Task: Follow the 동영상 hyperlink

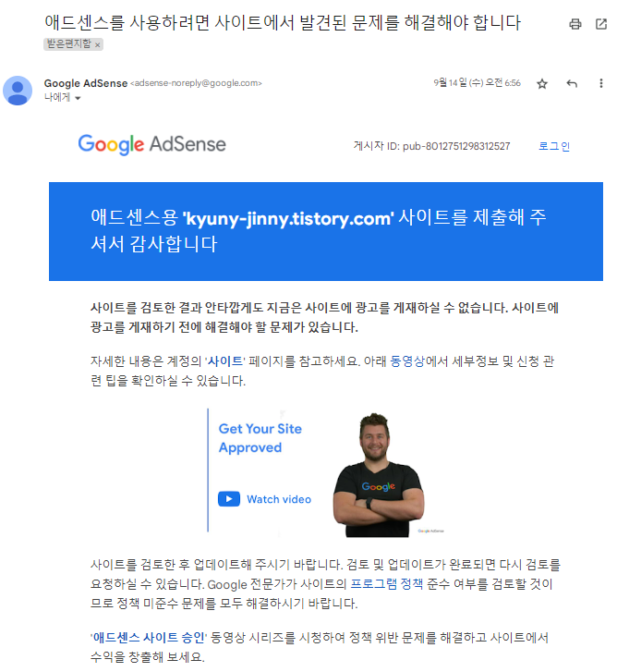Action: 407,361
